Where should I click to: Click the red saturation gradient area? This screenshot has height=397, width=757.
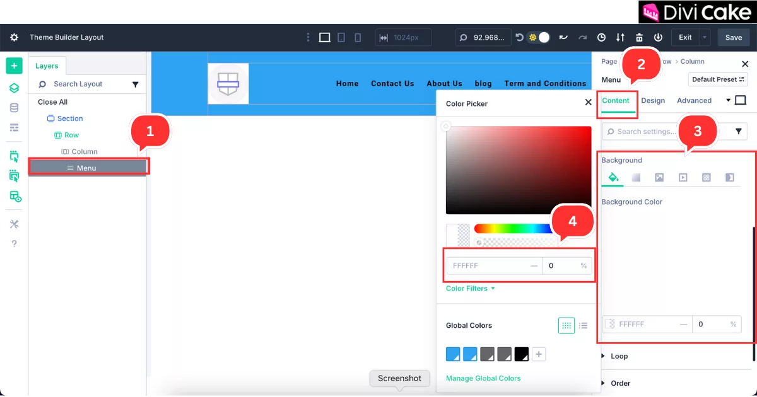pos(519,170)
